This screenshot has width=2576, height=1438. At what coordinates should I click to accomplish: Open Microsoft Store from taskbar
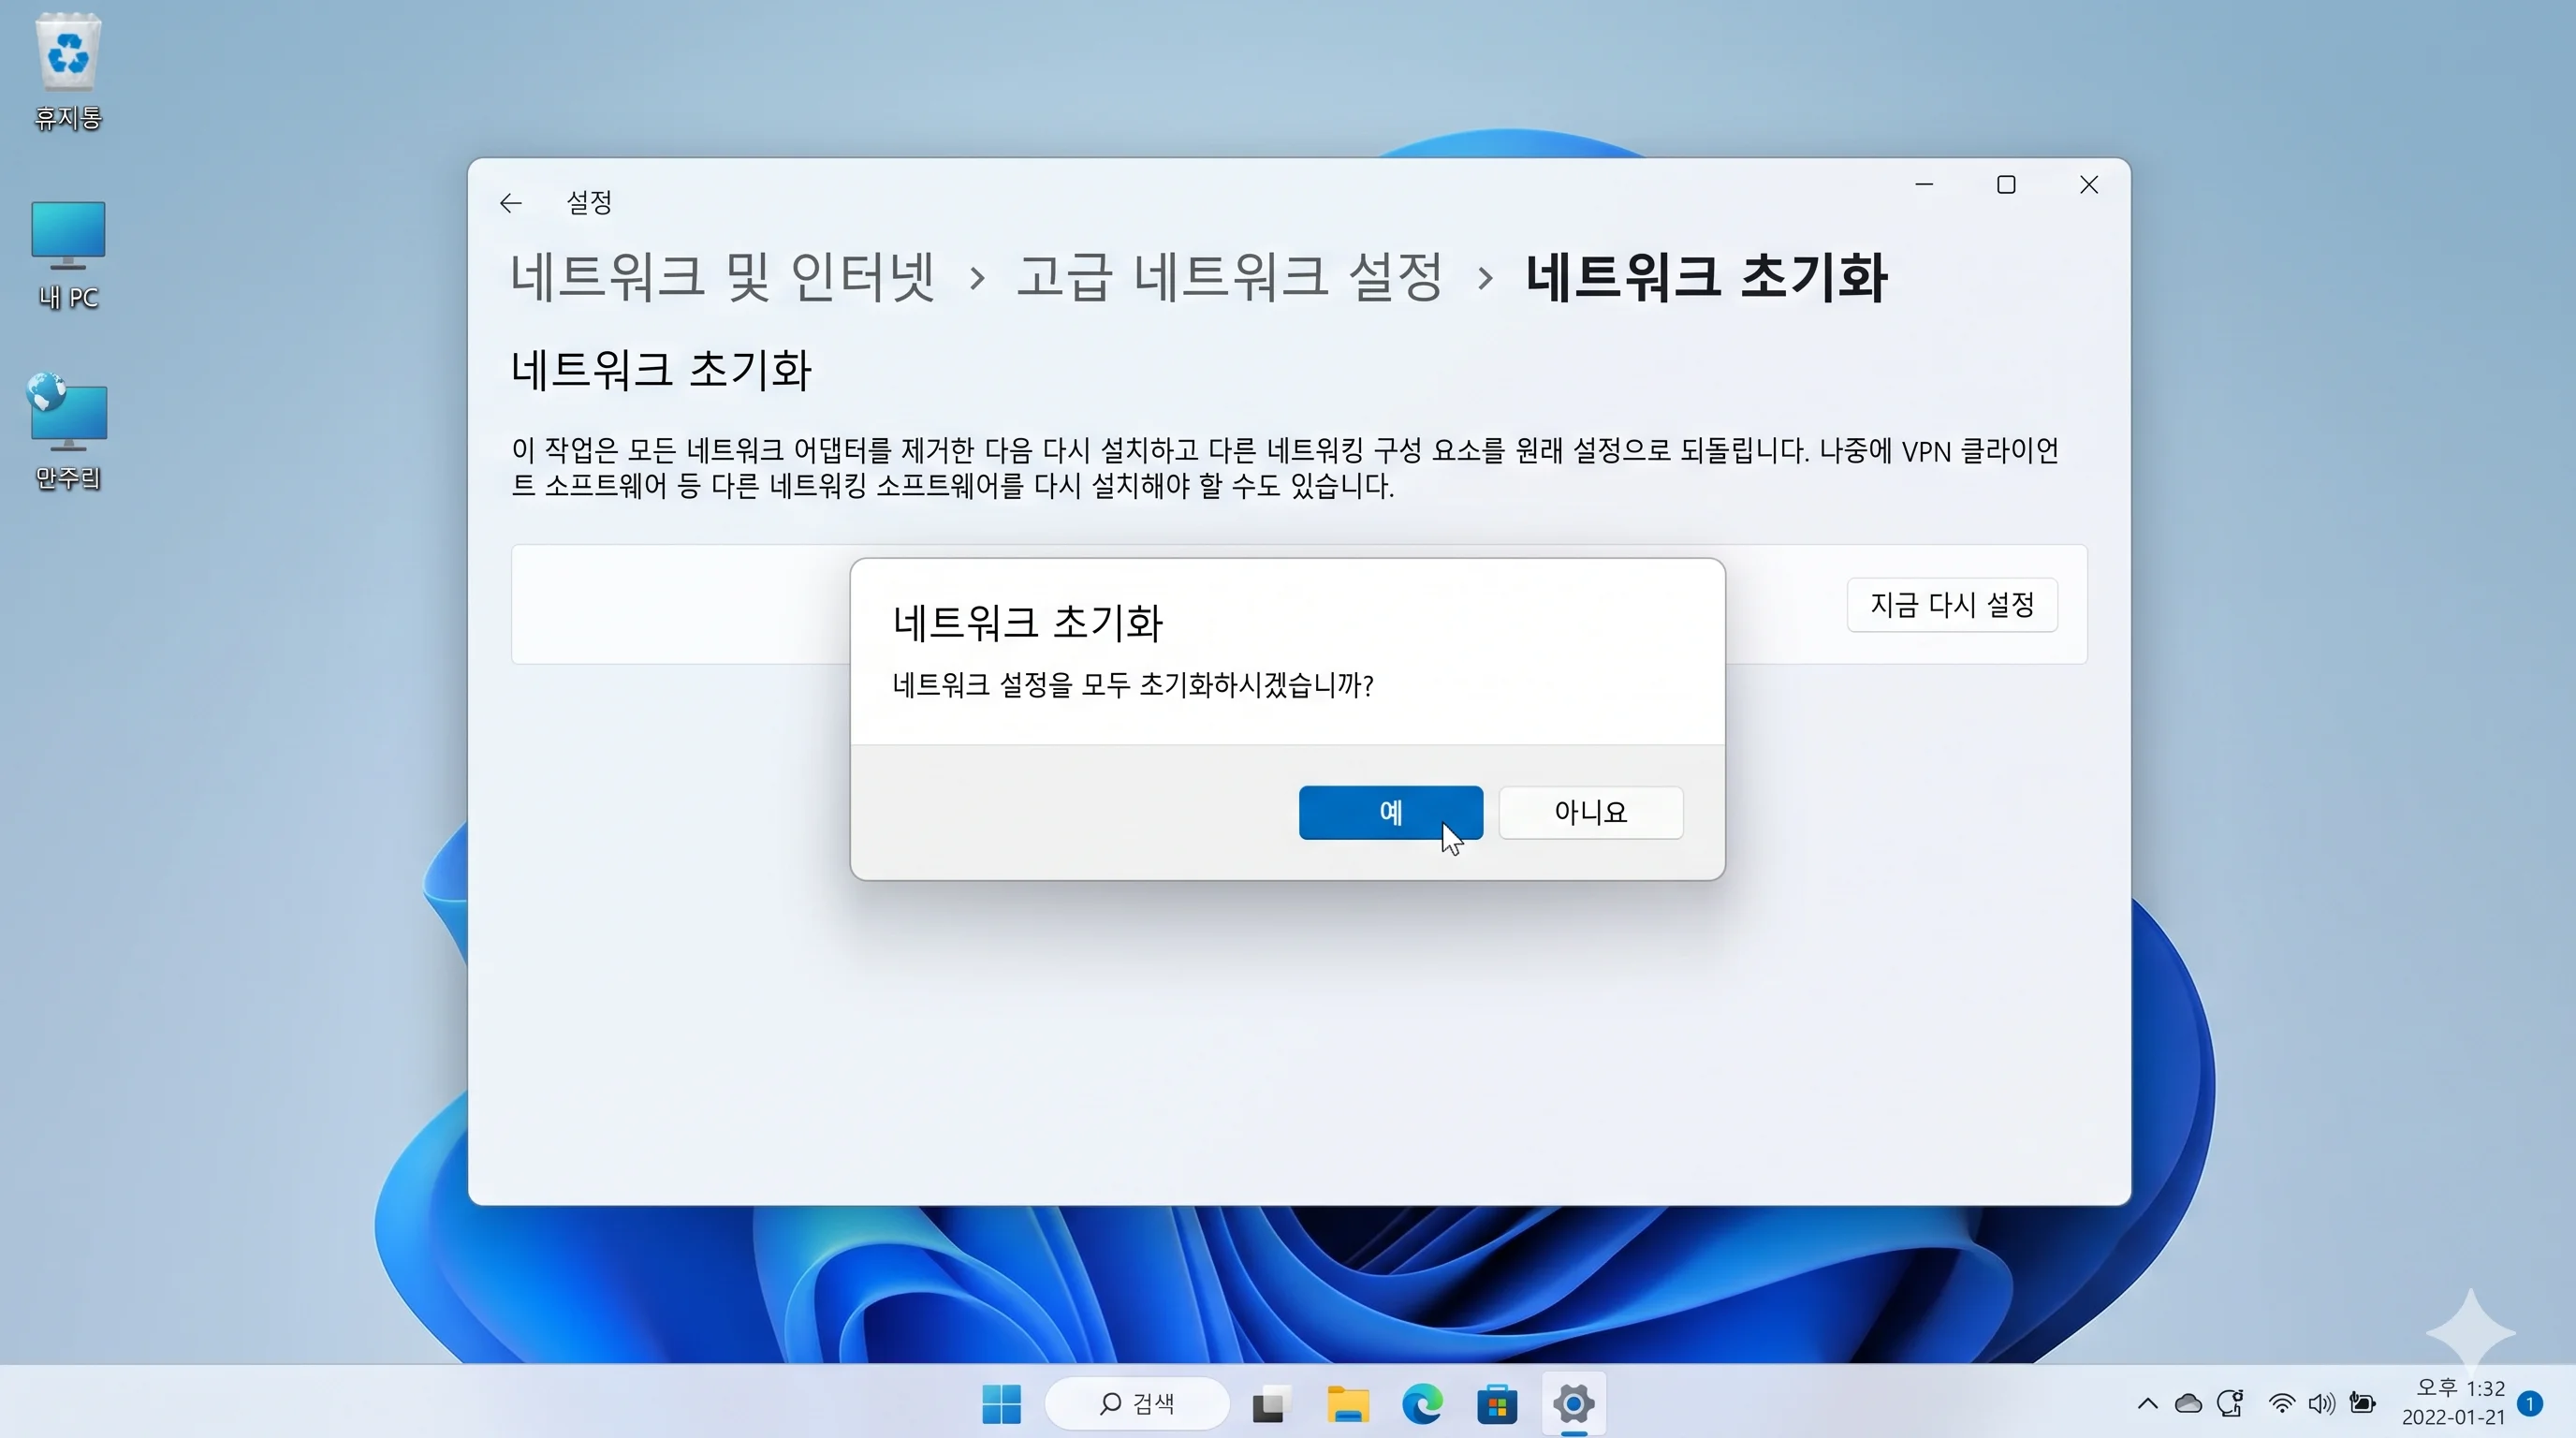click(1497, 1404)
